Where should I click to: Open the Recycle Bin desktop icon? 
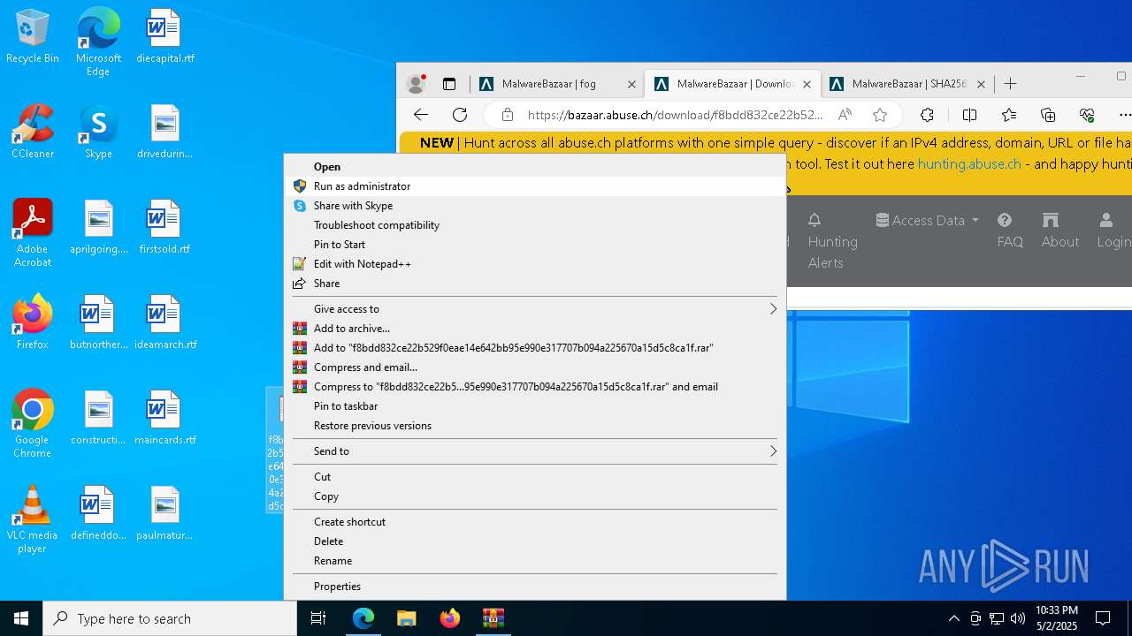pyautogui.click(x=33, y=37)
